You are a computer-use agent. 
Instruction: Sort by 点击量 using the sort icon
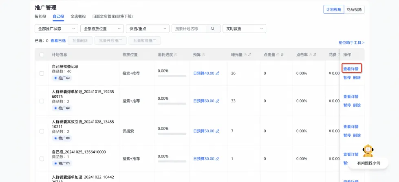tap(282, 55)
